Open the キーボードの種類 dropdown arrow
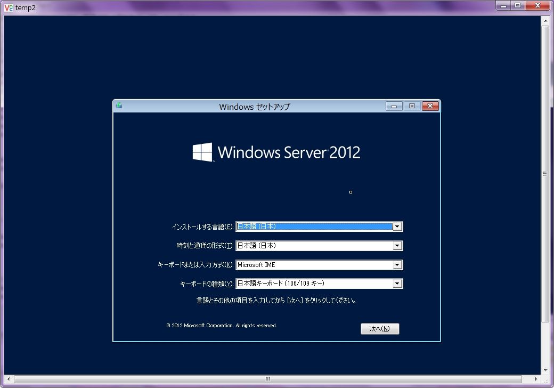 pos(397,284)
